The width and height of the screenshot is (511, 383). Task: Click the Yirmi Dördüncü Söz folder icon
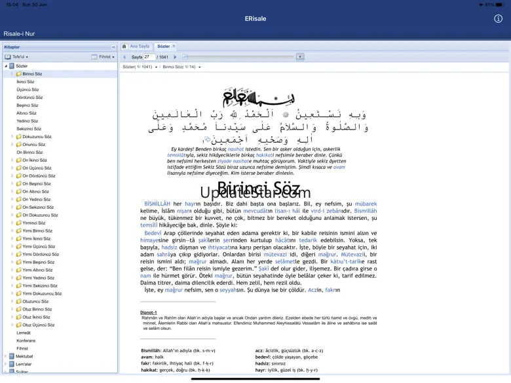19,254
